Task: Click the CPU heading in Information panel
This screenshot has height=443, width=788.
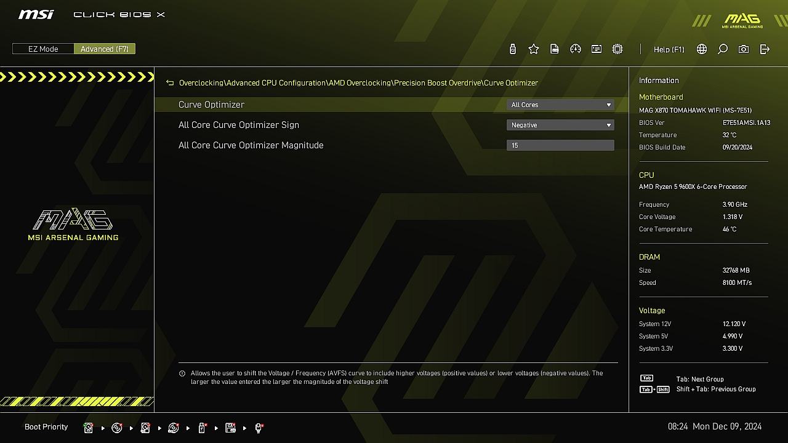Action: coord(646,175)
